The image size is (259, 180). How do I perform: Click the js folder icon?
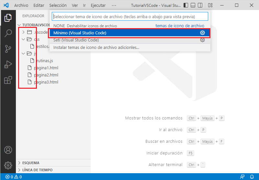click(29, 53)
